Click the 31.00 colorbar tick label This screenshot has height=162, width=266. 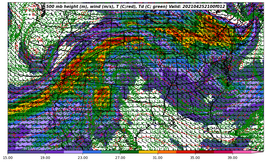(x=157, y=158)
